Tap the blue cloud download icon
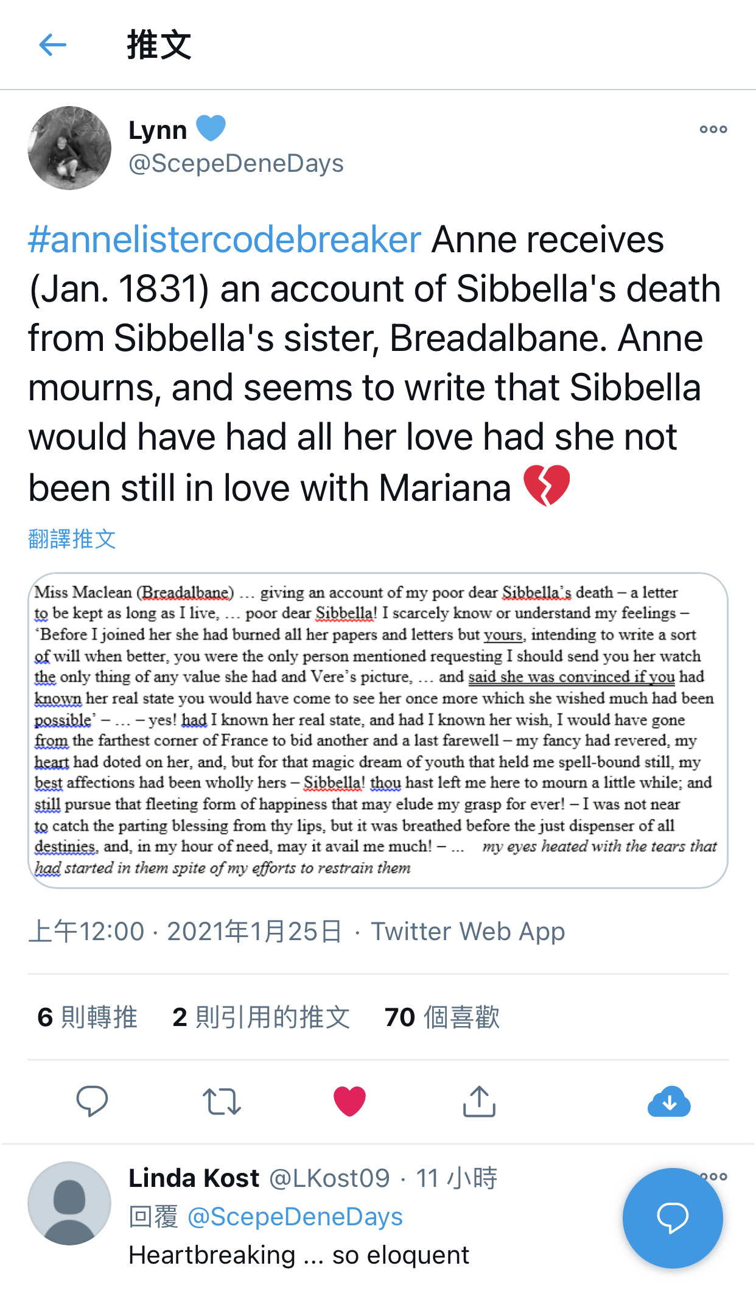Screen dimensions: 756x1299 (x=669, y=1101)
